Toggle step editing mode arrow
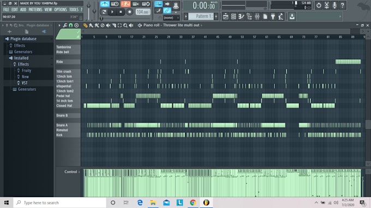This screenshot has height=208, width=371. tap(167, 4)
